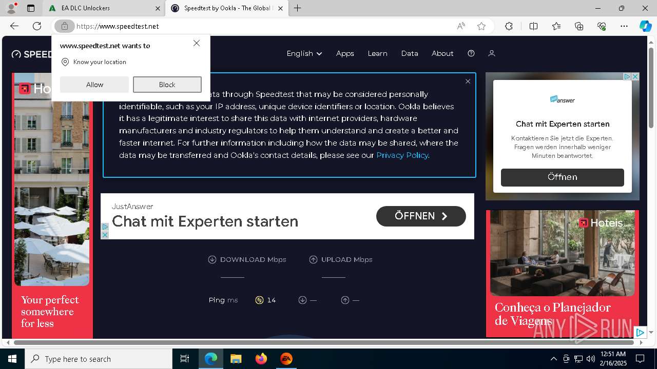The height and width of the screenshot is (369, 657).
Task: Open the About menu item
Action: coord(442,53)
